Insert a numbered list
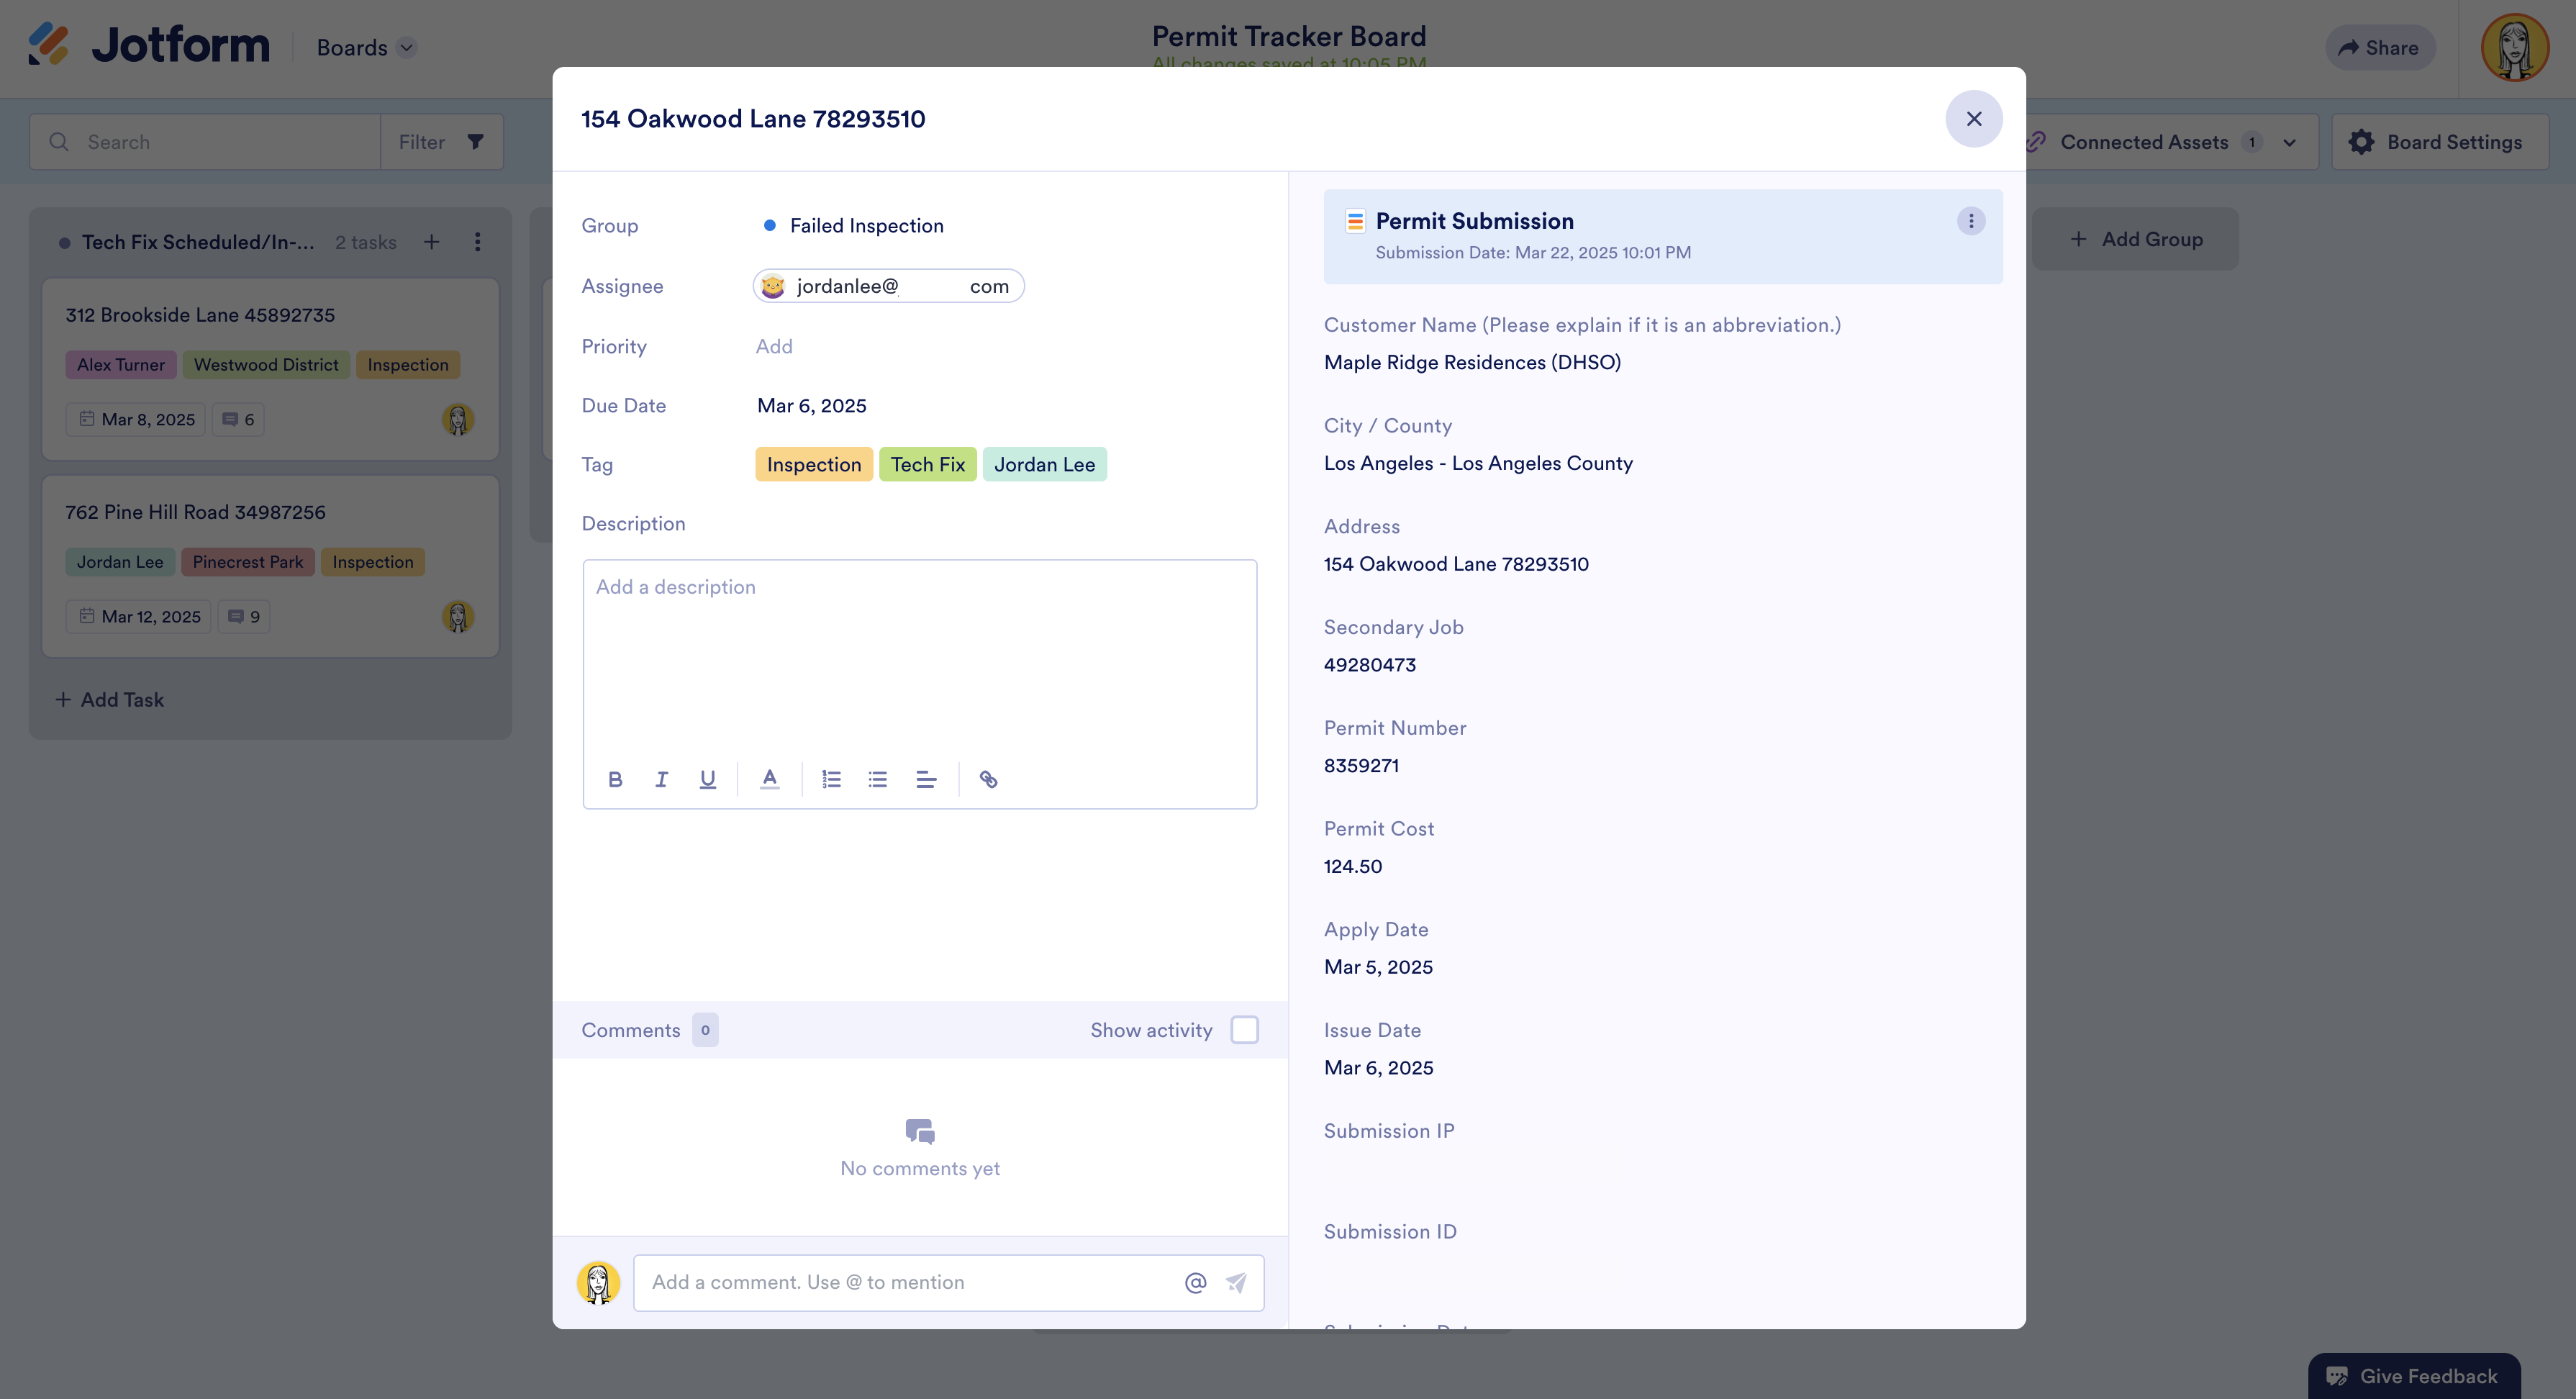 [831, 779]
